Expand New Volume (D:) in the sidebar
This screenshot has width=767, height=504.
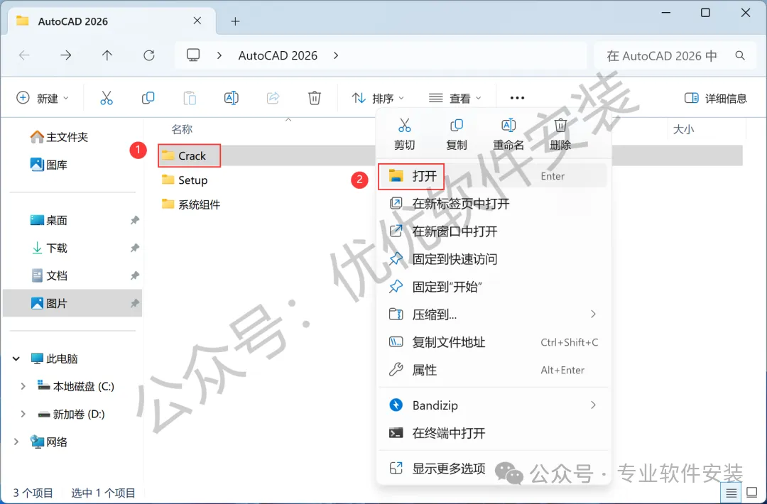[23, 415]
